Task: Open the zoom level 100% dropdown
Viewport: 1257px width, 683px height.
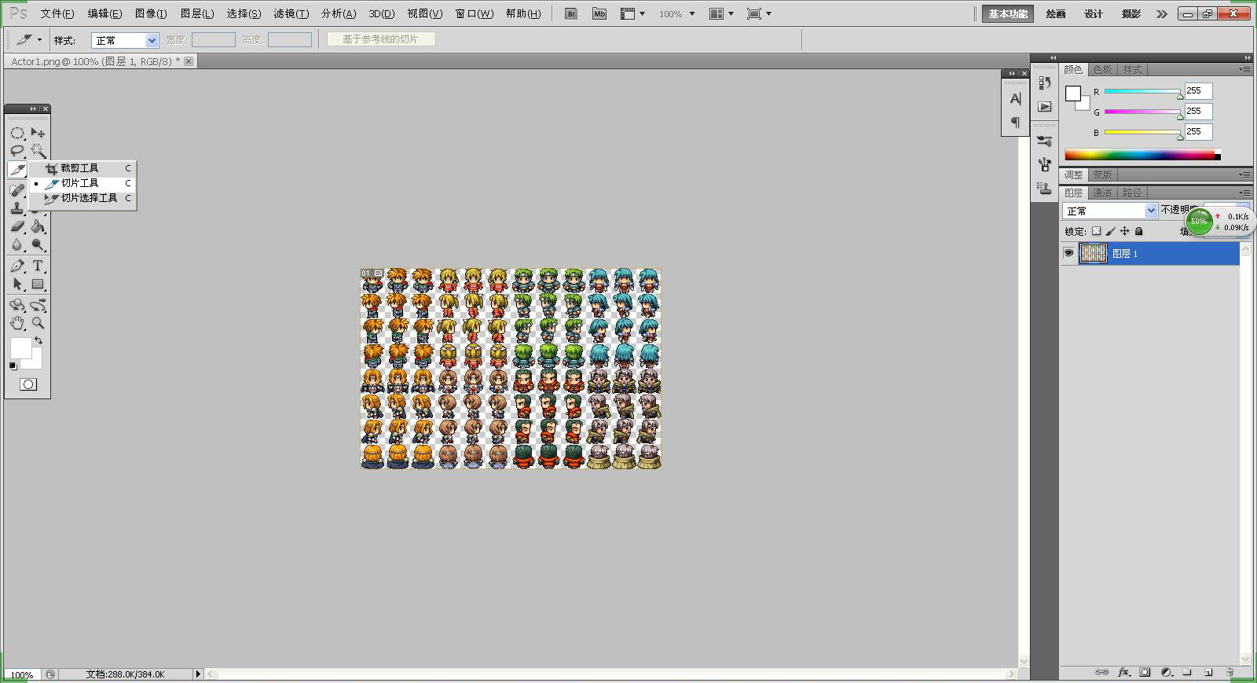Action: [677, 13]
